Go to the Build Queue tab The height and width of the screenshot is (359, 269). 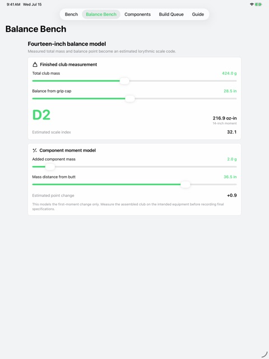(x=171, y=14)
